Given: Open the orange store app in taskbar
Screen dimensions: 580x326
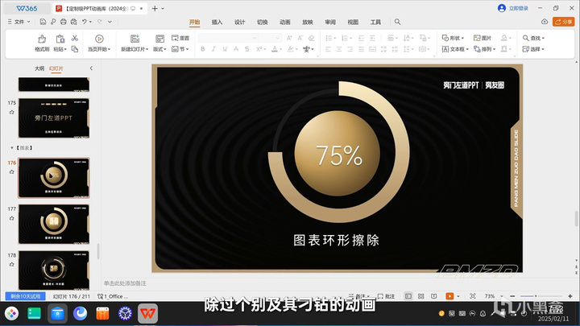Looking at the screenshot, I should tap(102, 313).
